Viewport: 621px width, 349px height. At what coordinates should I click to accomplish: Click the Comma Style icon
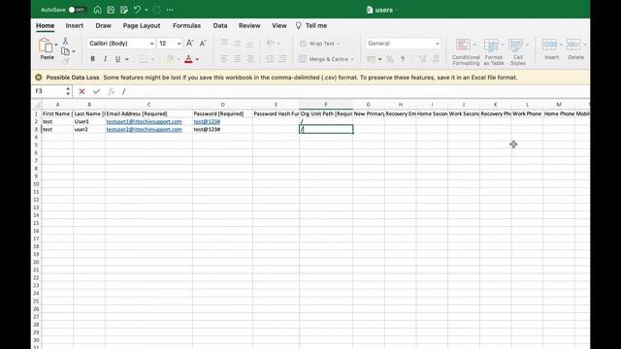pyautogui.click(x=403, y=59)
